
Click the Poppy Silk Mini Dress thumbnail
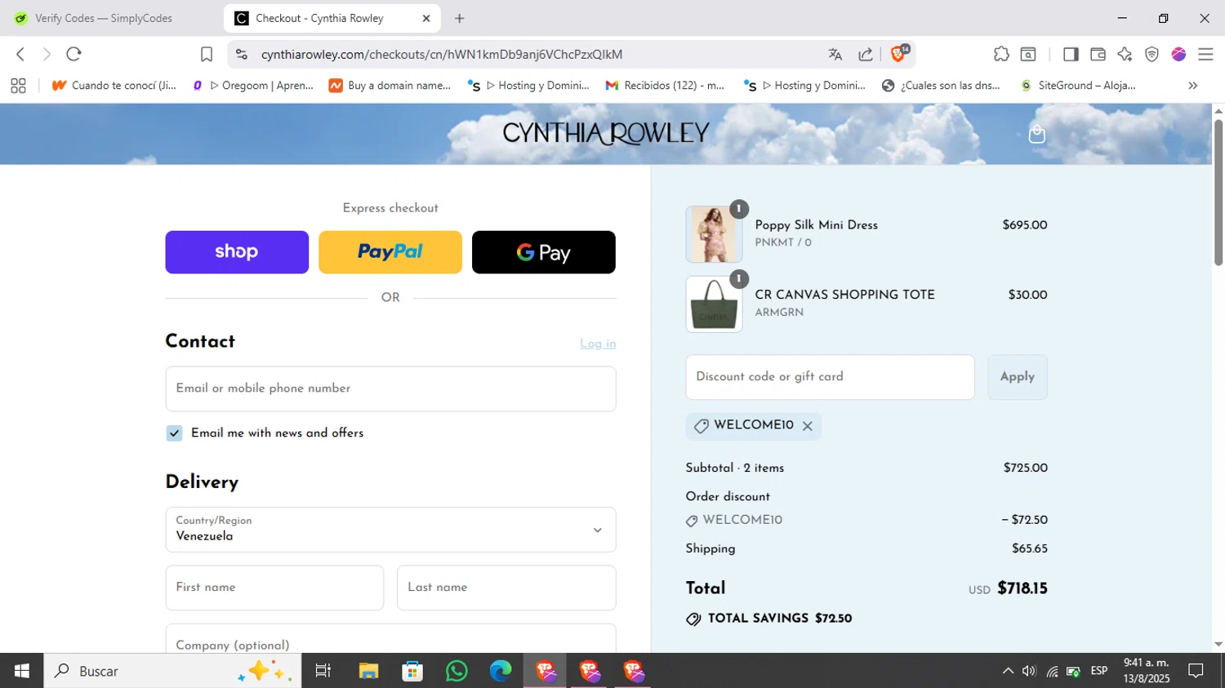(714, 234)
